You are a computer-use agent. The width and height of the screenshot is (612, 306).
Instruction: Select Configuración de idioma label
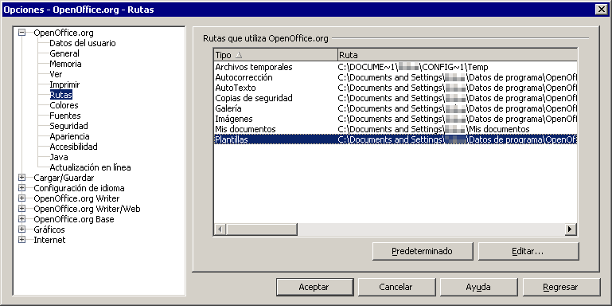pyautogui.click(x=79, y=188)
